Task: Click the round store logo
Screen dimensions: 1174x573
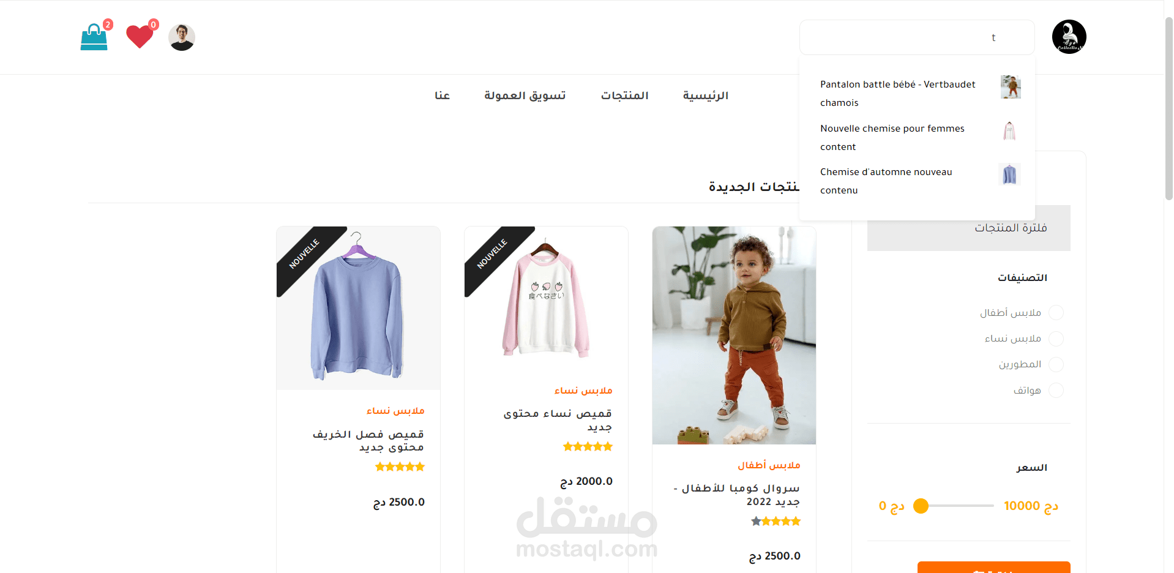Action: (1069, 37)
